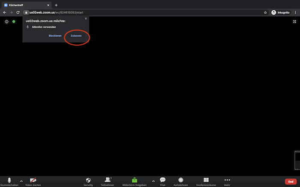This screenshot has width=300, height=187.
Task: Open the Security shield menu
Action: tap(88, 180)
